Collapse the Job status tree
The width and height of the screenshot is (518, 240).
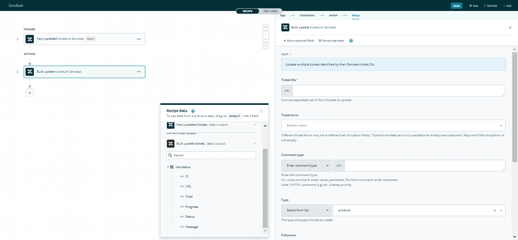pyautogui.click(x=168, y=167)
